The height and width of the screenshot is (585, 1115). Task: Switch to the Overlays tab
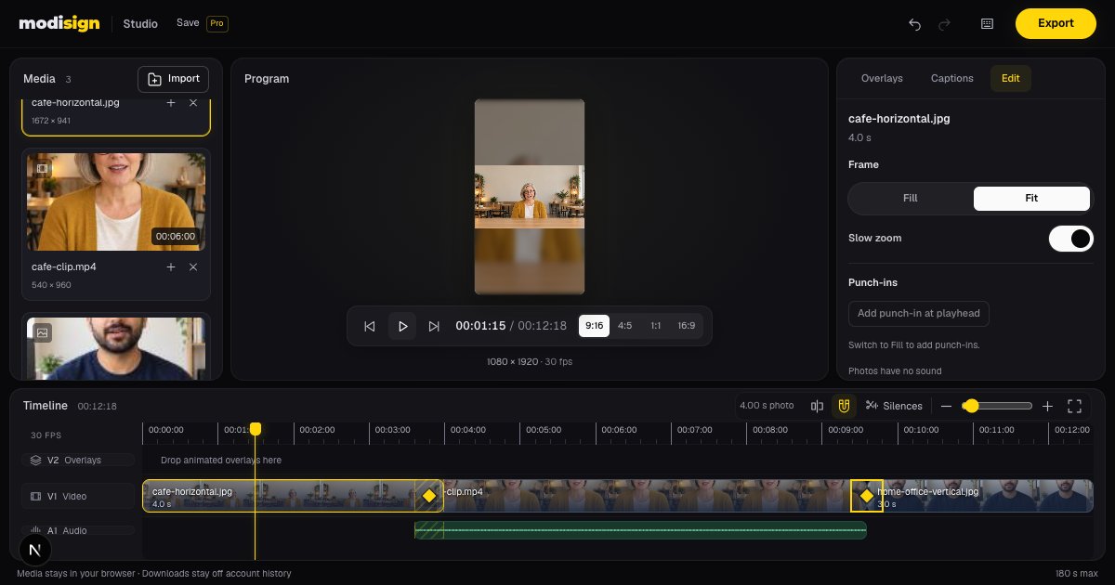882,79
